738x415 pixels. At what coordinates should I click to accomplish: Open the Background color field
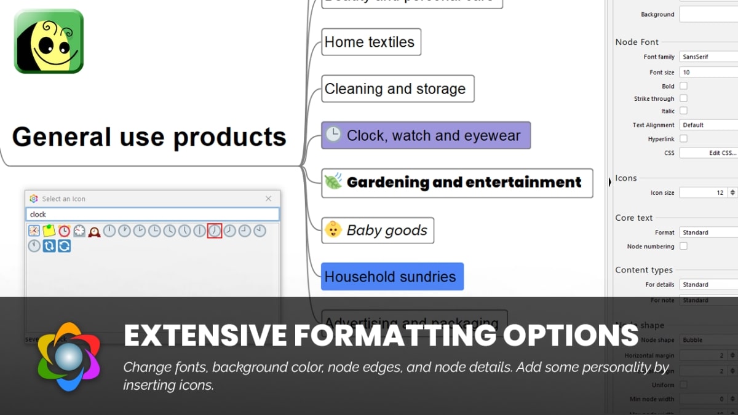[708, 14]
